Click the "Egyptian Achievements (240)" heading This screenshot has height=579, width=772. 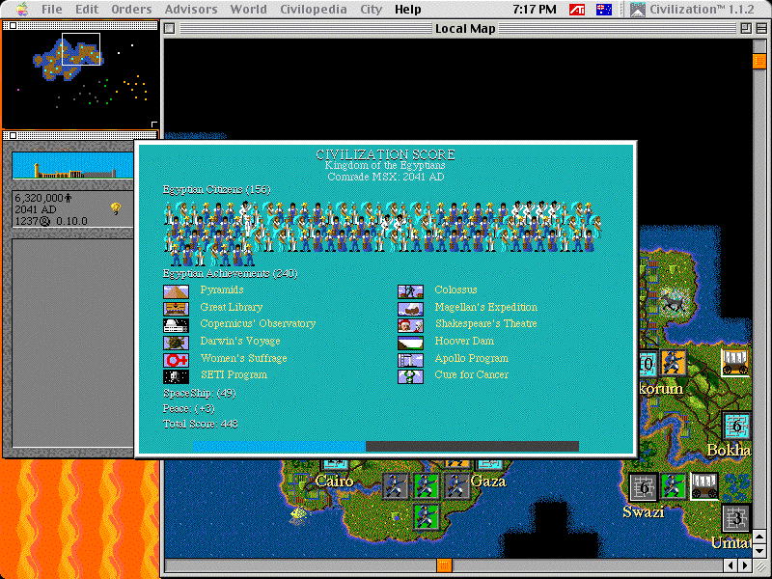tap(231, 273)
